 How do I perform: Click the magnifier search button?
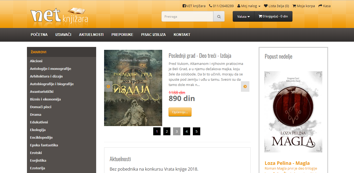click(x=219, y=16)
